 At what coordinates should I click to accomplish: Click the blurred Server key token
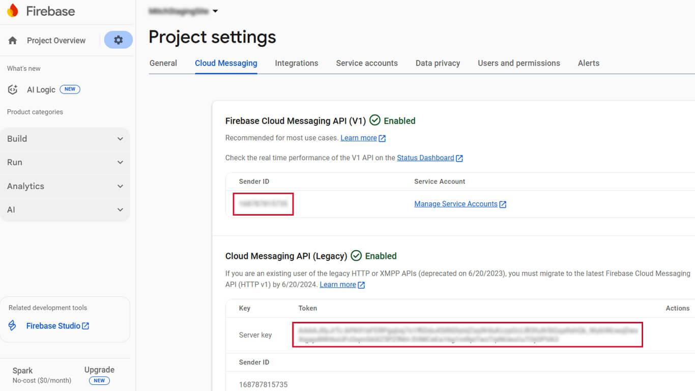click(x=467, y=335)
